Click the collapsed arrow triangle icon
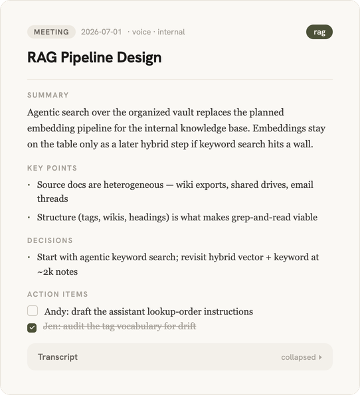 pyautogui.click(x=320, y=357)
